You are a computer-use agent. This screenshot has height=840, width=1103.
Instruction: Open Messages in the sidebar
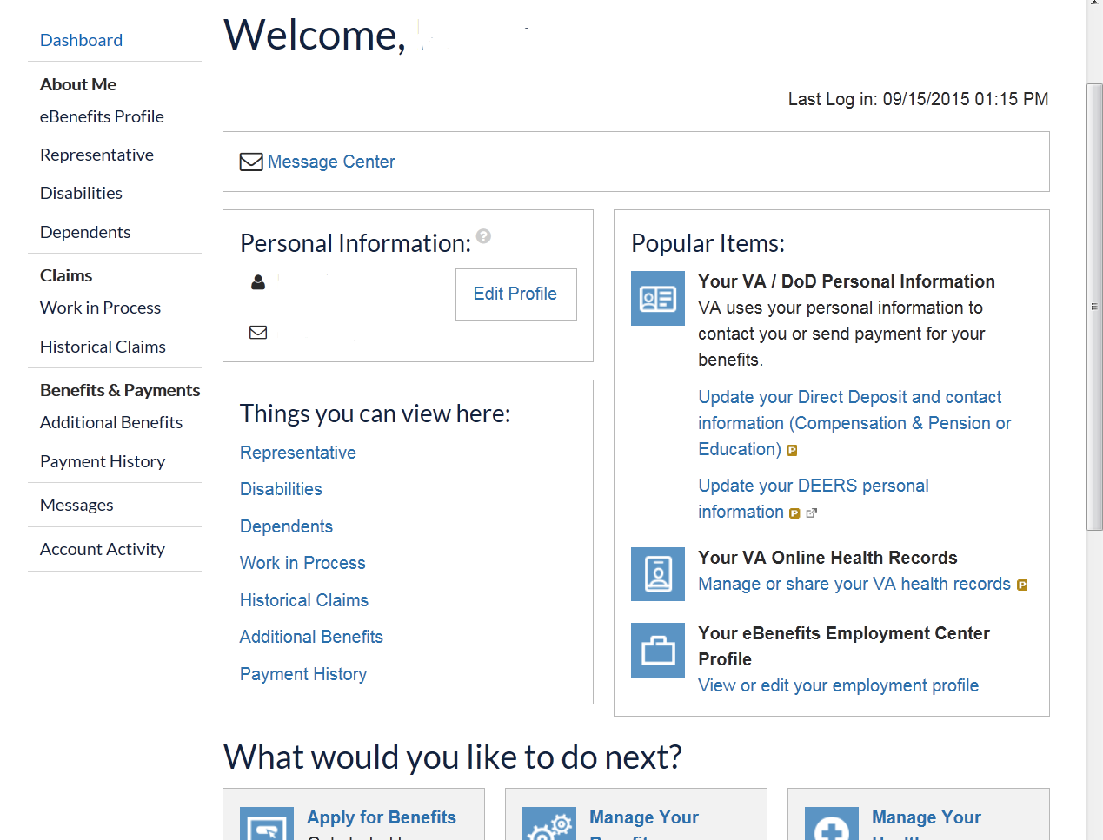[x=76, y=505]
